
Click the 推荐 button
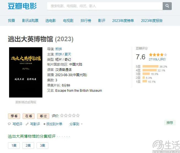click(170, 123)
